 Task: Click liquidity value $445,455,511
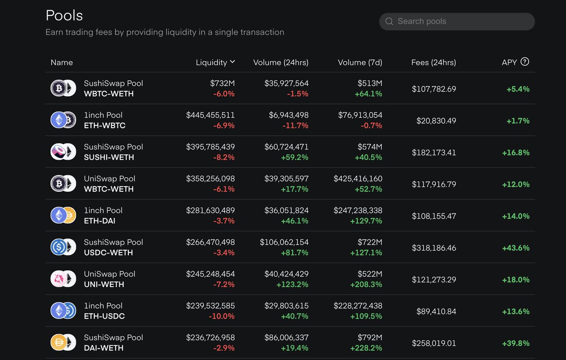210,115
